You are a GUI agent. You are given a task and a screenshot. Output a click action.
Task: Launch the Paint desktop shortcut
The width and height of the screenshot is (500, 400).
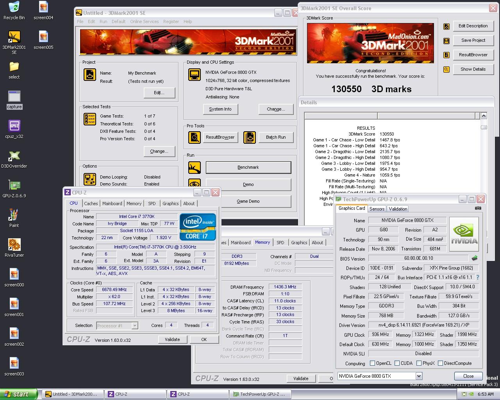click(x=14, y=218)
